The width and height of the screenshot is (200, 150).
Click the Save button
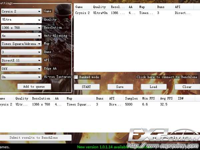click(120, 87)
